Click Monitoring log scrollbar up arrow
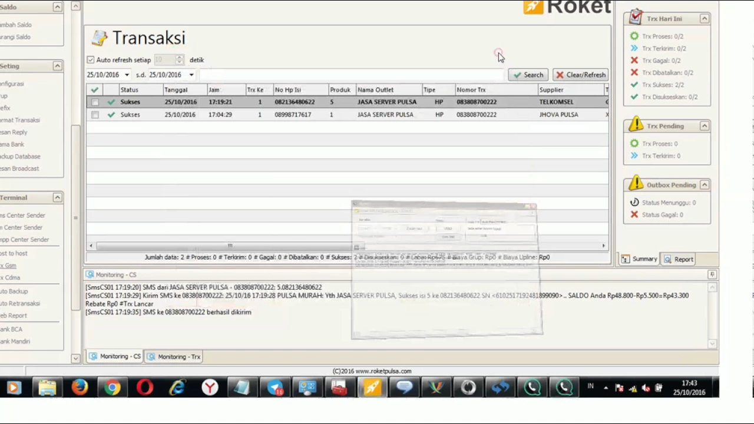Screen dimensions: 754x424 pyautogui.click(x=712, y=287)
